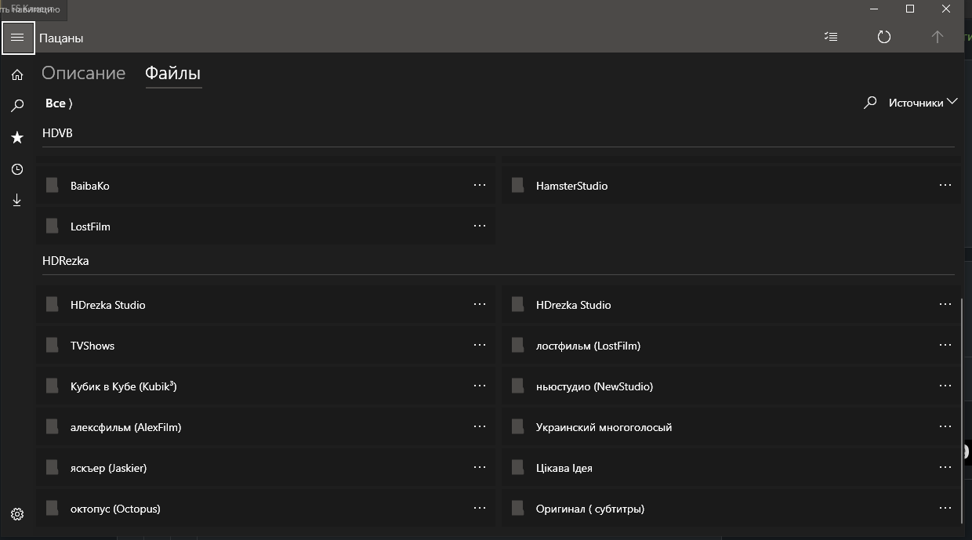Viewport: 972px width, 540px height.
Task: Click the Все breadcrumb link
Action: (x=56, y=103)
